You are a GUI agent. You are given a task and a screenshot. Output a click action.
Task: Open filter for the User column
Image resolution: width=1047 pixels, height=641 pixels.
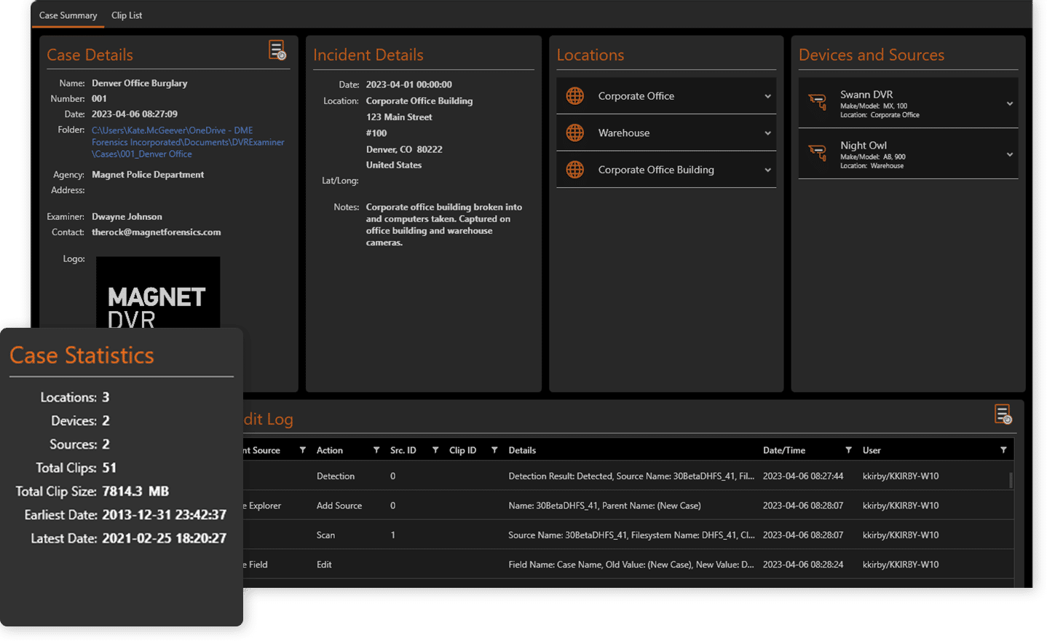click(x=1003, y=450)
